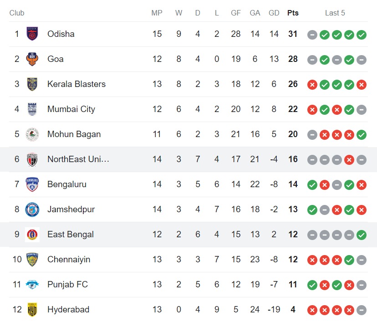Image resolution: width=377 pixels, height=327 pixels.
Task: Click the Goa club crest
Action: (32, 59)
